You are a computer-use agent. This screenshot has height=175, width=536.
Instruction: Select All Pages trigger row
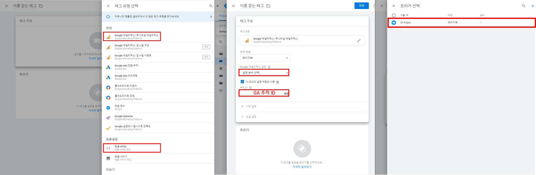tap(461, 23)
